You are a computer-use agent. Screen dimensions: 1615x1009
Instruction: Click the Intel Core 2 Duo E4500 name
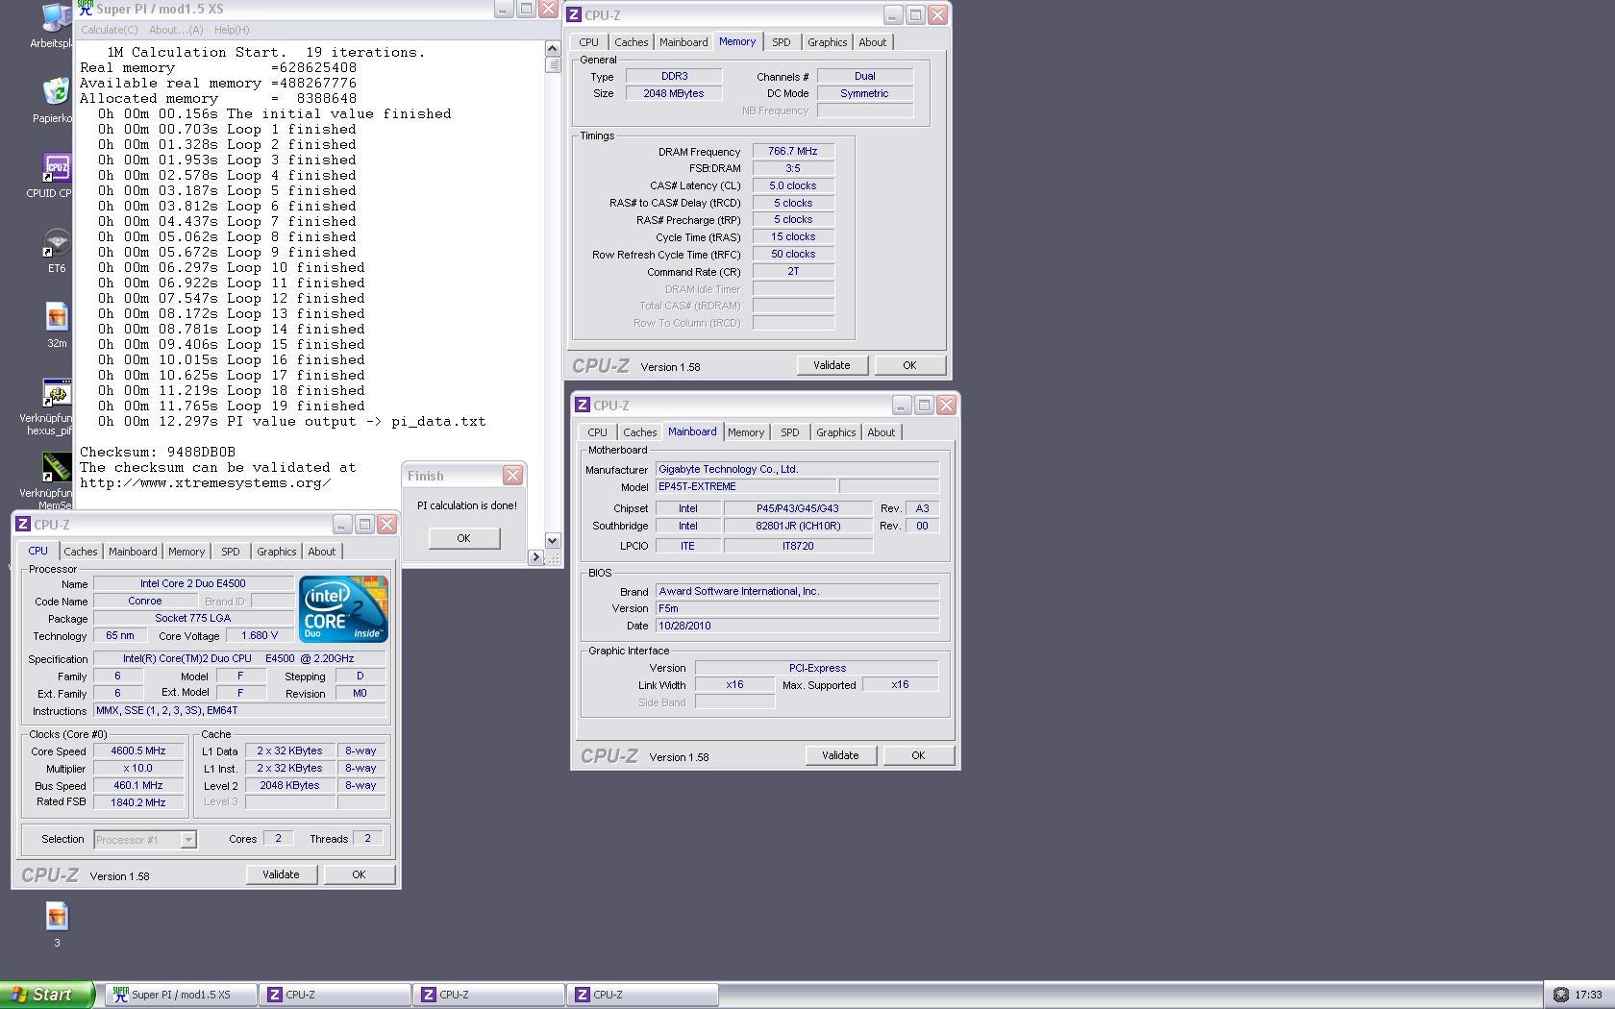[x=193, y=583]
